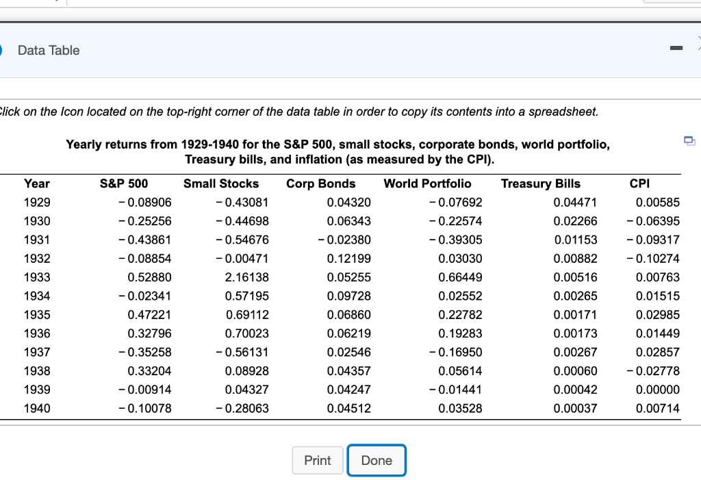
Task: Select the CPI column header
Action: coord(639,184)
